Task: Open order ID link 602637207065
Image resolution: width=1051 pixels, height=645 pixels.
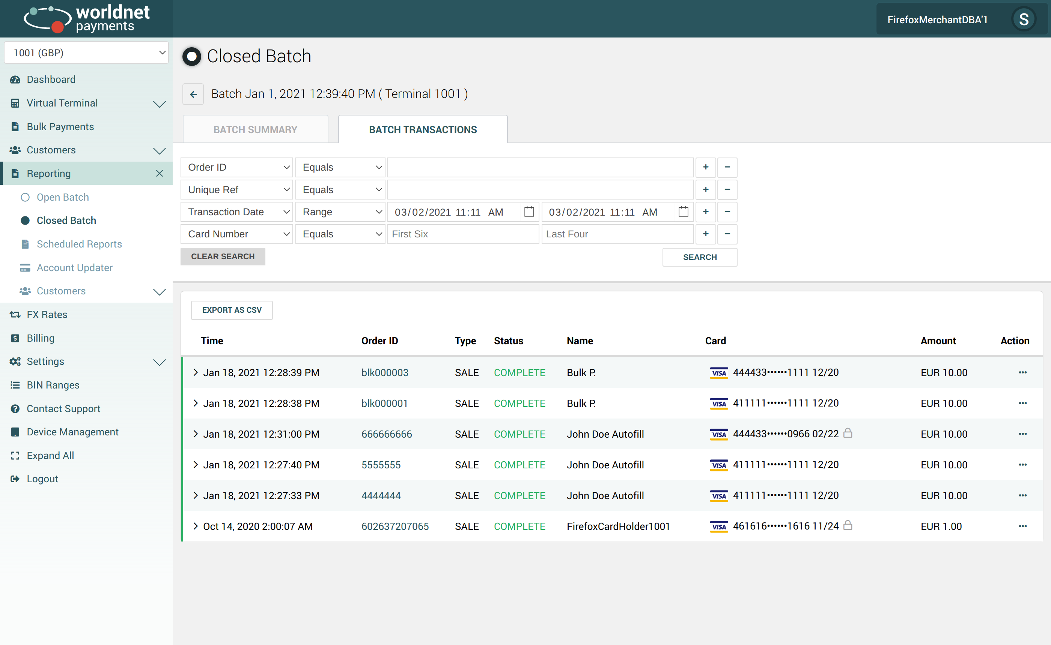Action: (x=395, y=526)
